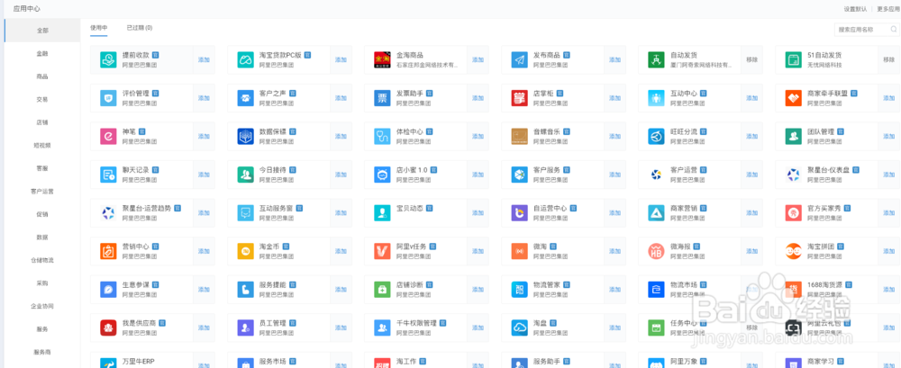Click the 员工管理 app name
The height and width of the screenshot is (368, 901).
tap(273, 323)
